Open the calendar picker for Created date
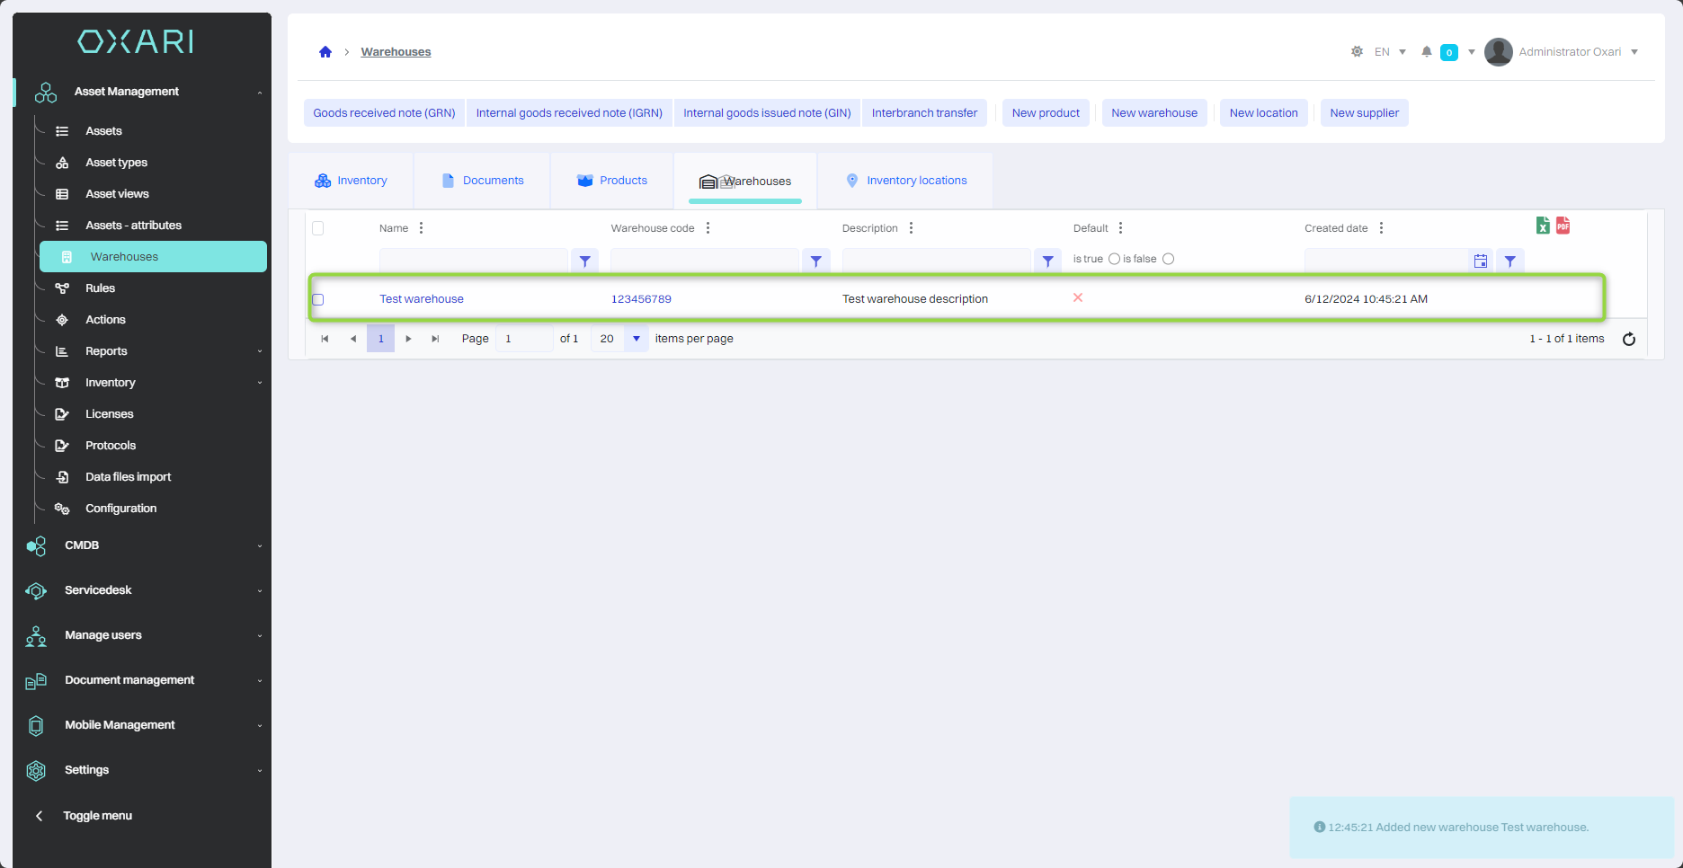 (x=1480, y=261)
